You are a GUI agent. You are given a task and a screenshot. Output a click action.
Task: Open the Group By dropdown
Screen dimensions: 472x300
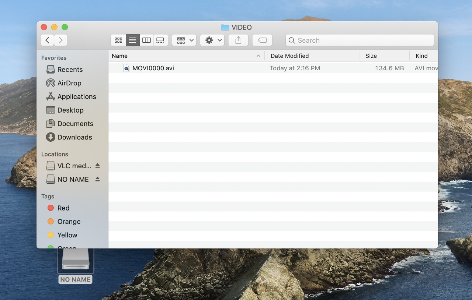[x=184, y=40]
